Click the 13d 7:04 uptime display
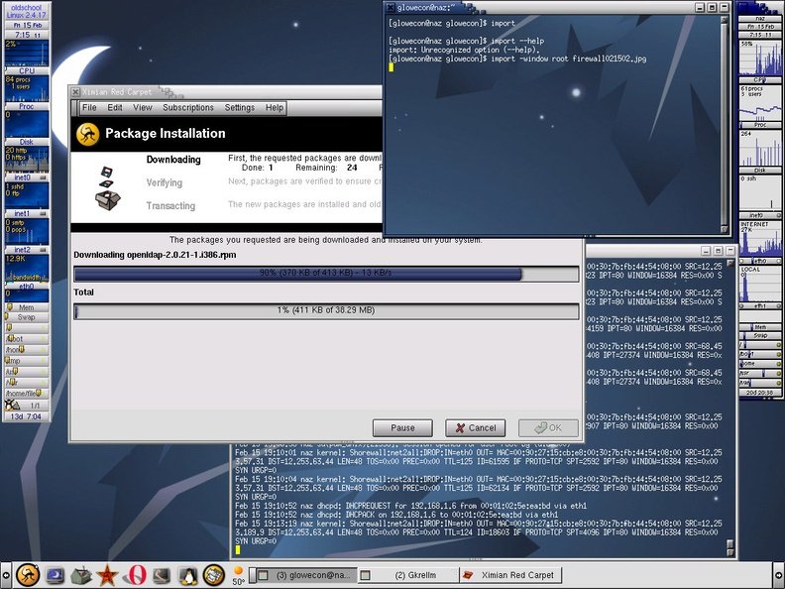 (x=27, y=416)
